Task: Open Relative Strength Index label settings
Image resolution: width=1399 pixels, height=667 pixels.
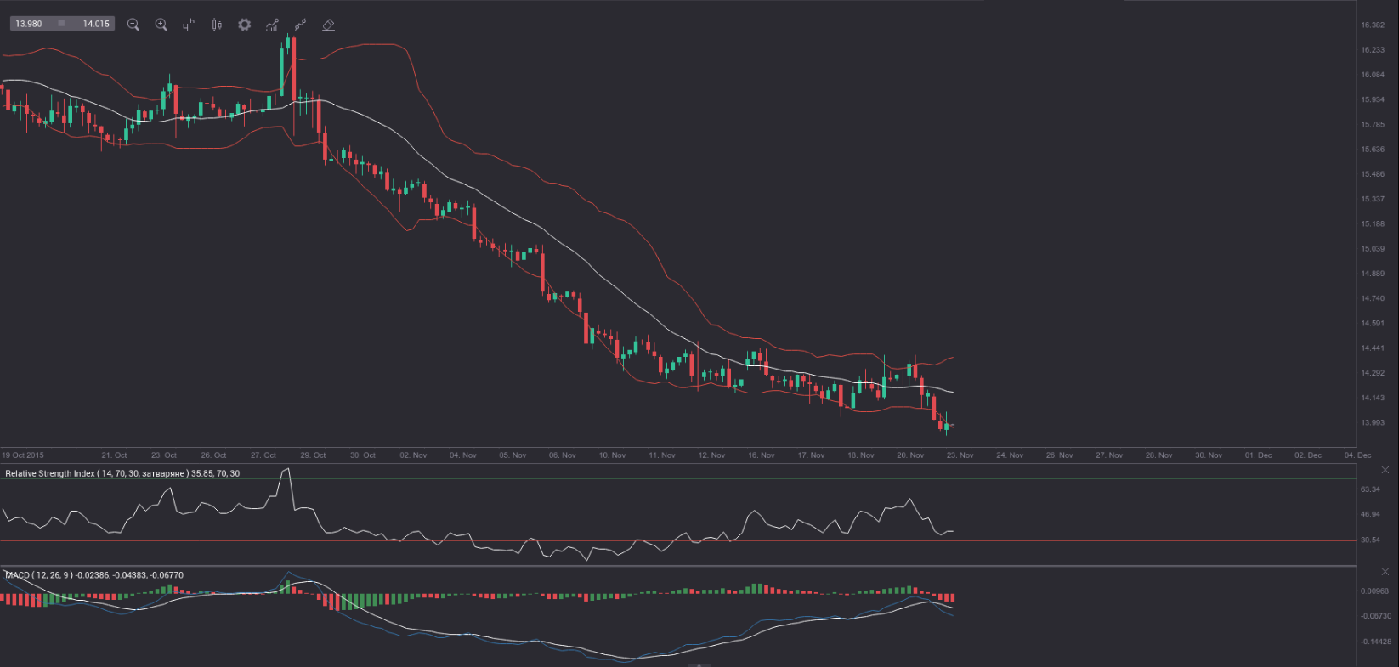Action: point(122,473)
